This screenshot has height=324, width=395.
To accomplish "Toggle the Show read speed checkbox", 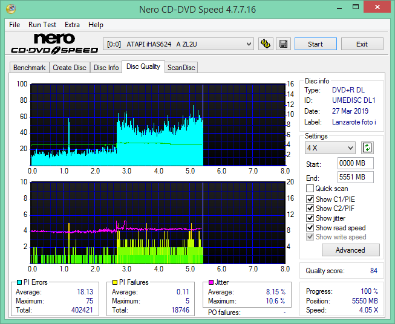I will click(310, 227).
